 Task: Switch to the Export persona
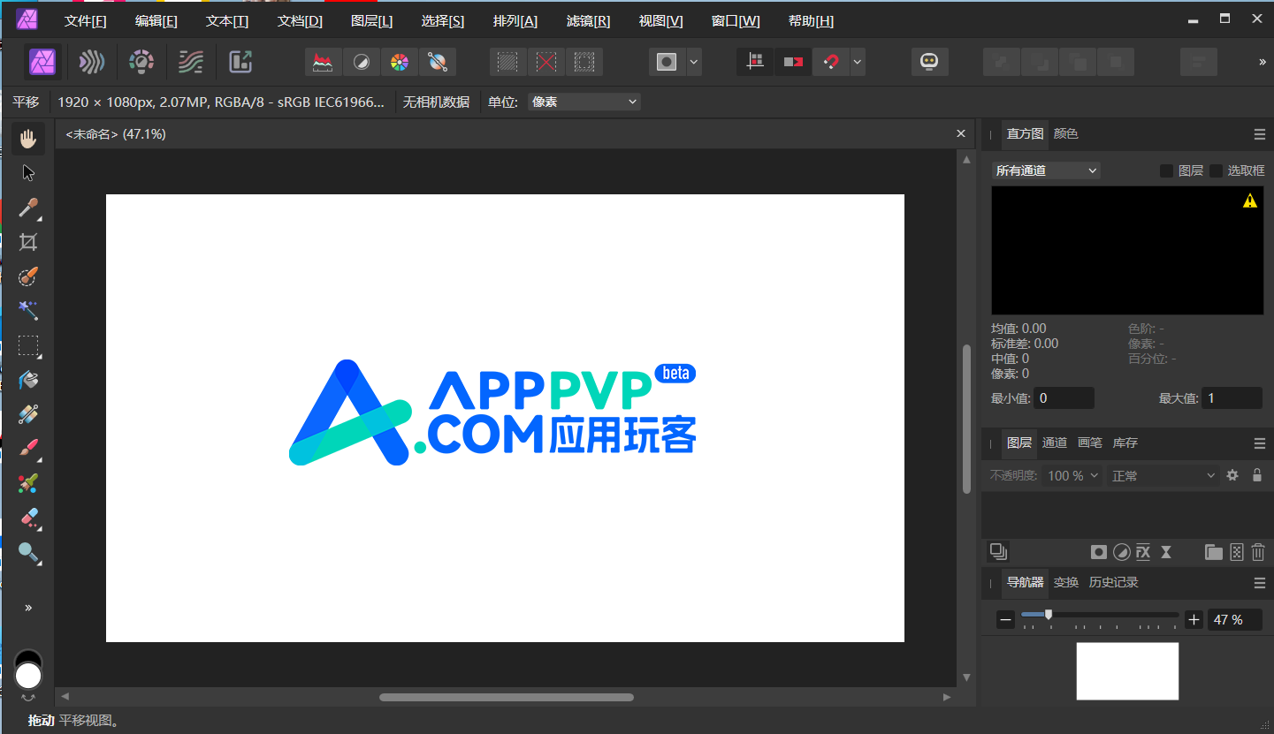[240, 62]
